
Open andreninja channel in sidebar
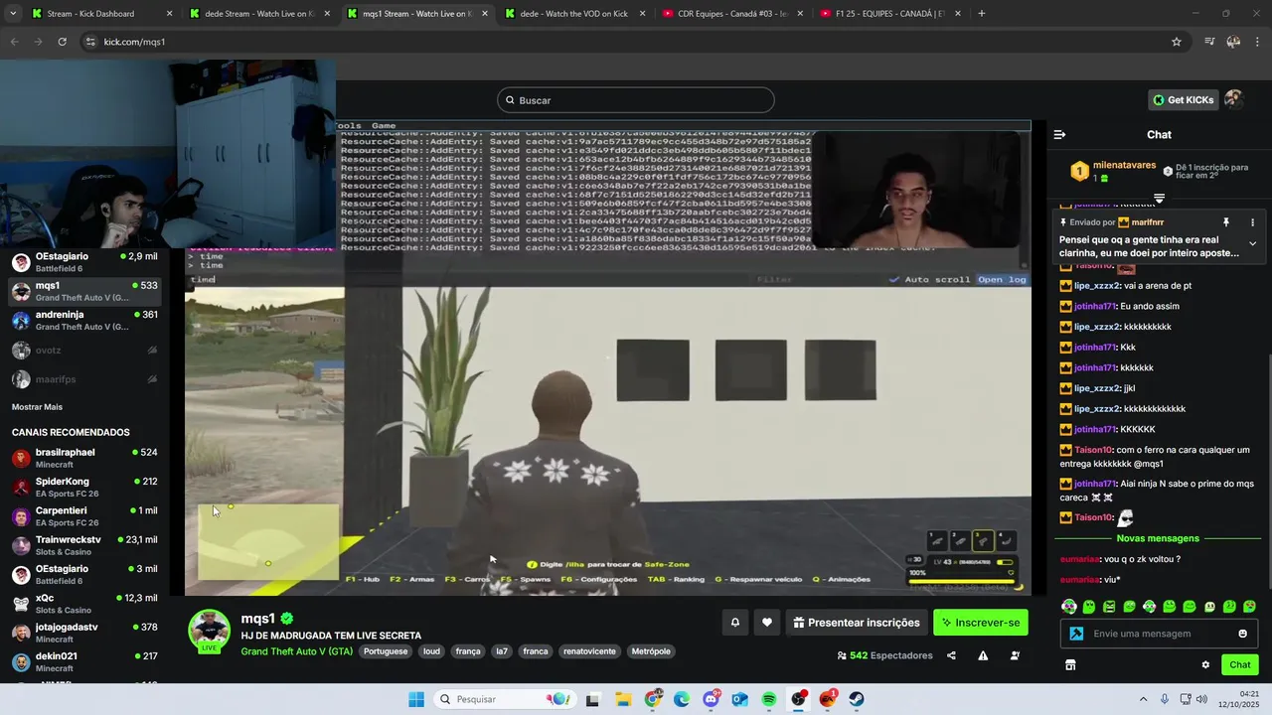click(x=84, y=320)
